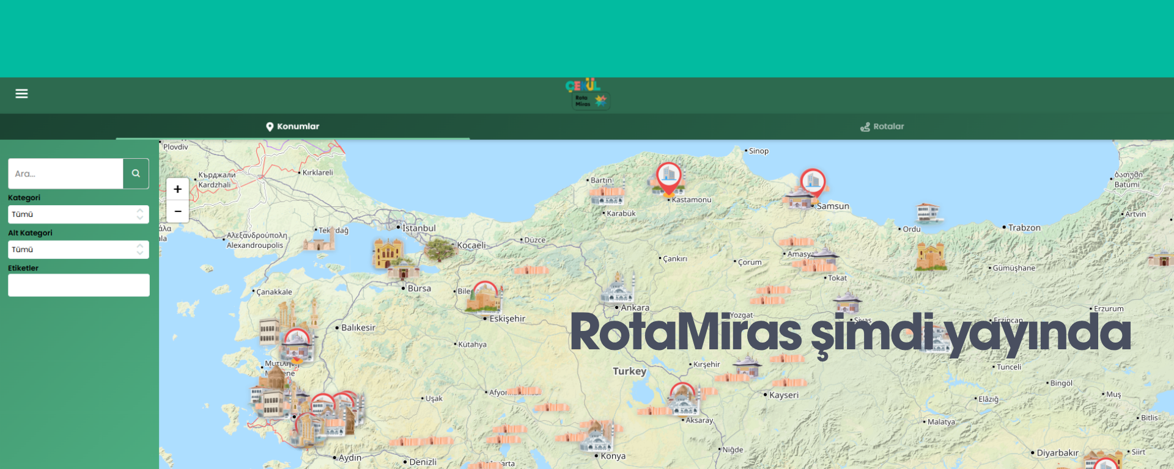Select the Samsun red location pin
Image resolution: width=1174 pixels, height=469 pixels.
point(813,184)
